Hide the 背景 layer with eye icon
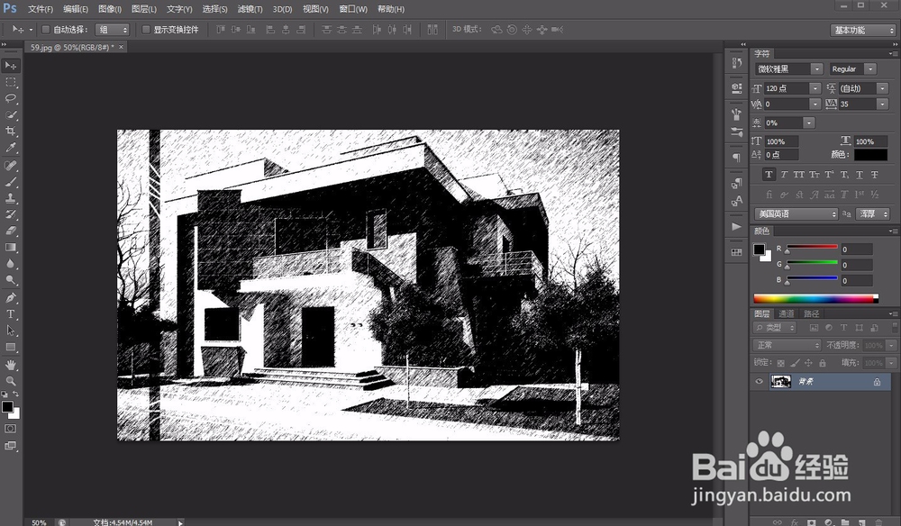This screenshot has height=526, width=901. [x=759, y=381]
